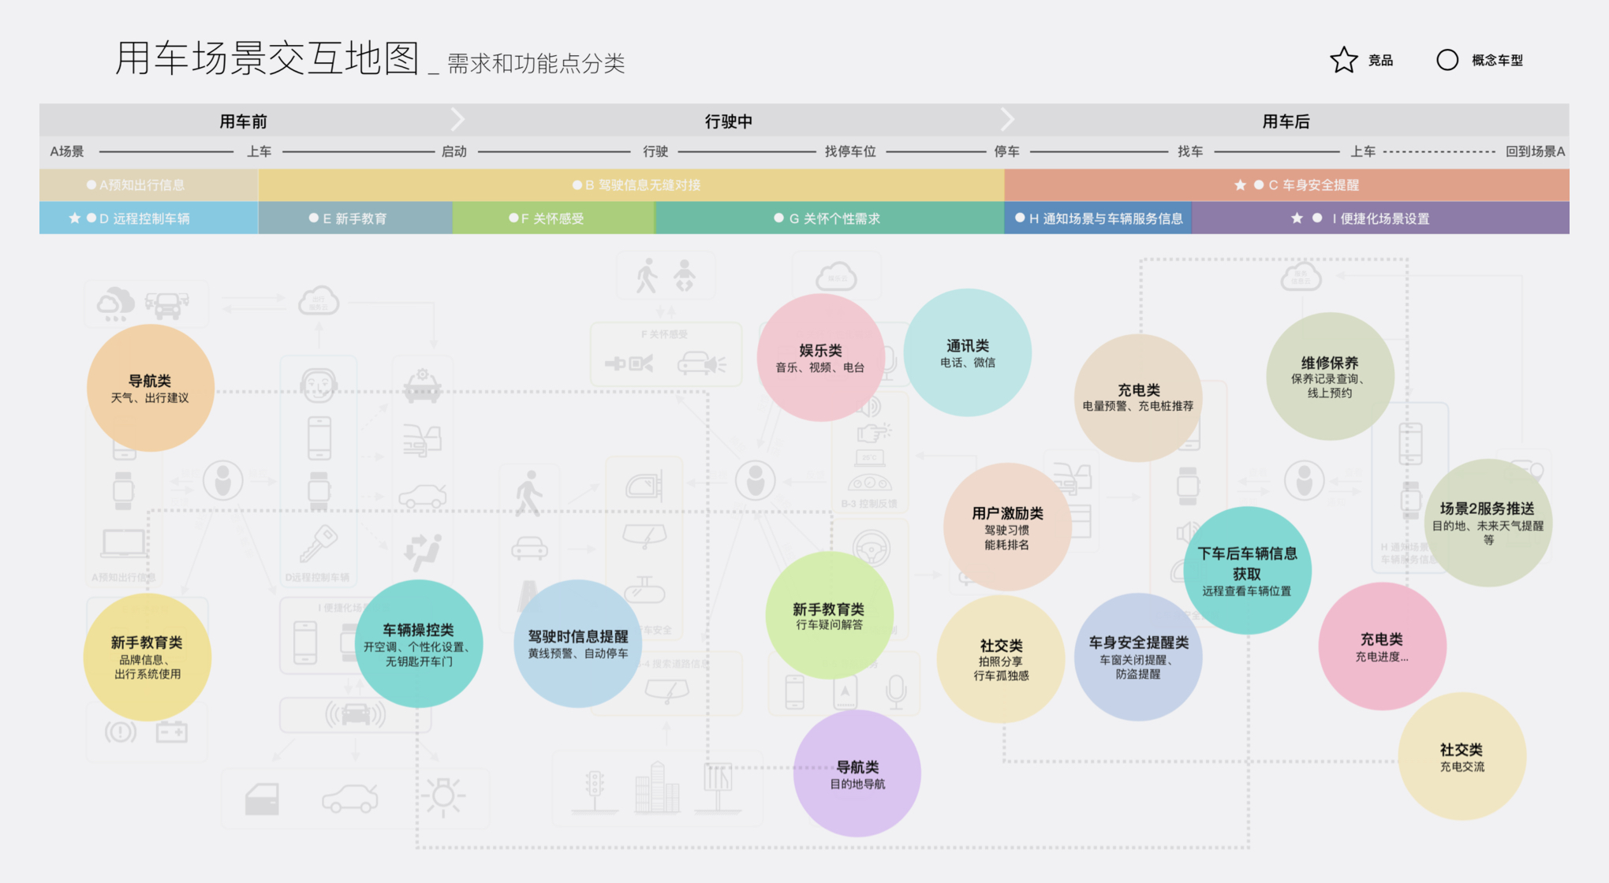The width and height of the screenshot is (1609, 883).
Task: Select the B 驾驶信息无缝对接 category bar
Action: 631,184
